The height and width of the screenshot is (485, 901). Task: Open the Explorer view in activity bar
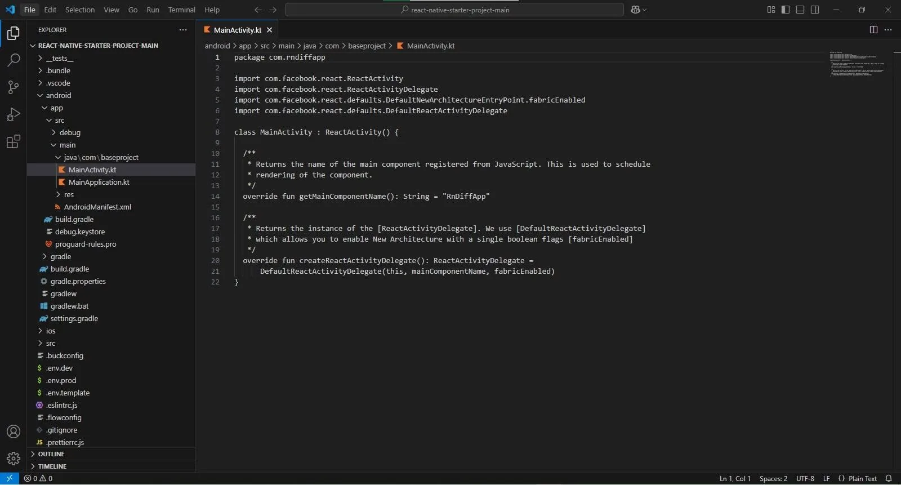coord(14,33)
